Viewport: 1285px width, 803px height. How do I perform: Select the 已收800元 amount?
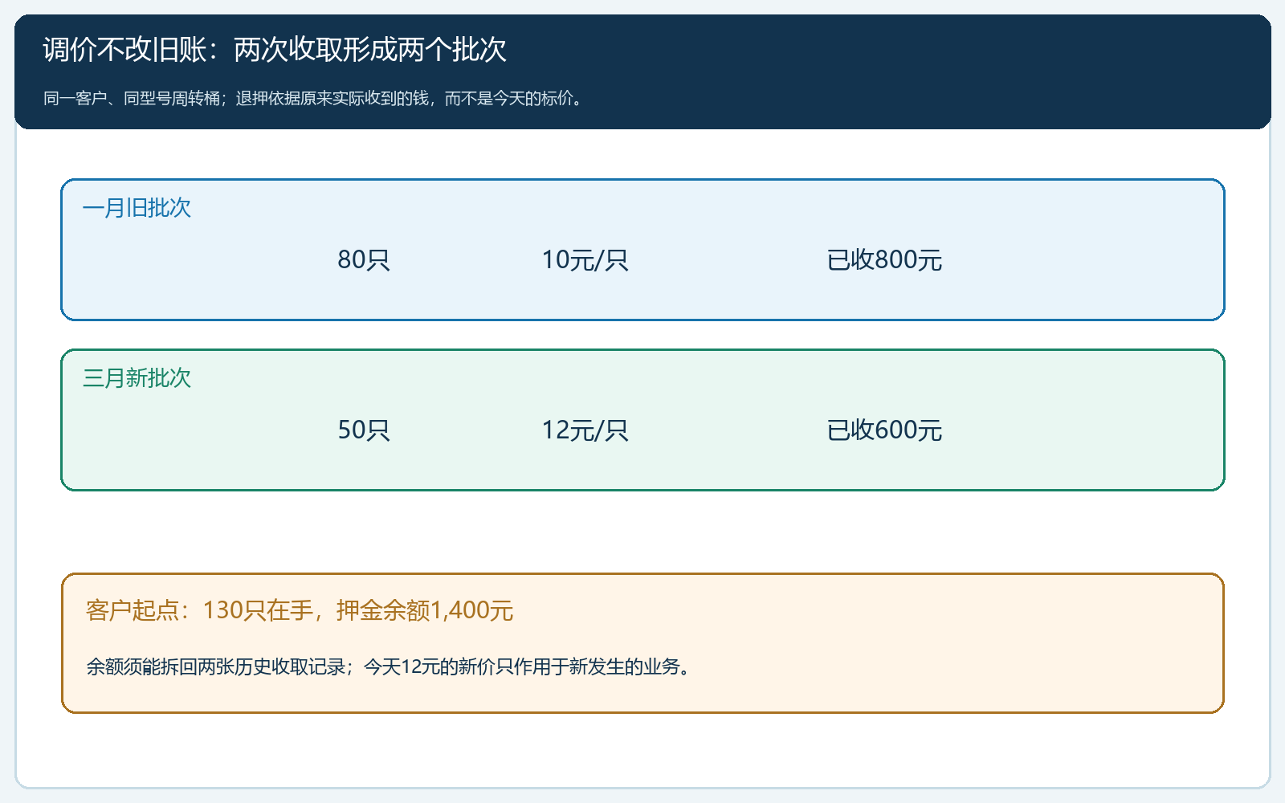tap(884, 260)
